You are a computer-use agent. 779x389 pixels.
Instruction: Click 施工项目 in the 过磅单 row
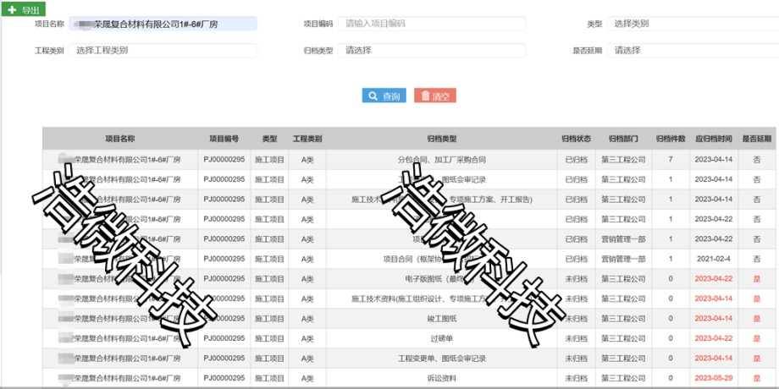pyautogui.click(x=269, y=338)
